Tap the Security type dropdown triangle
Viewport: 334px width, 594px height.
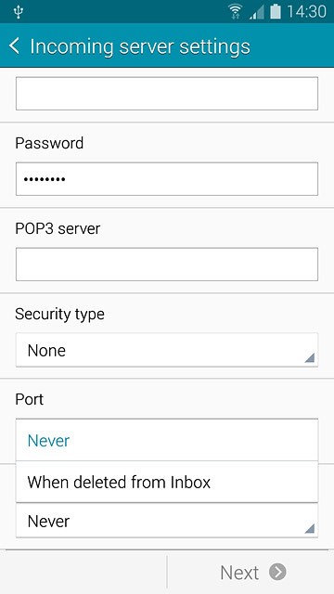[x=309, y=357]
